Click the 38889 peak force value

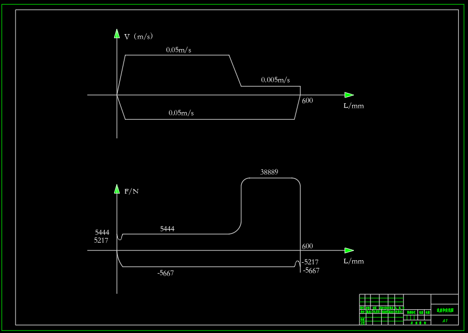coord(269,172)
